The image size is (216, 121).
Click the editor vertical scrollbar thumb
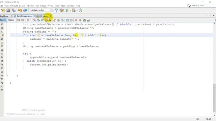pyautogui.click(x=214, y=98)
